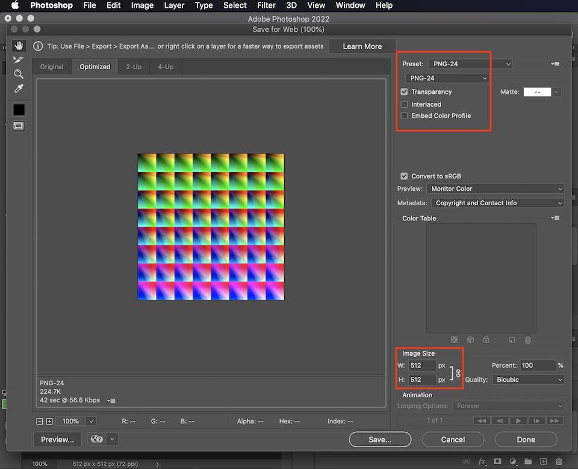
Task: Enable the Interlaced checkbox
Action: [x=405, y=104]
